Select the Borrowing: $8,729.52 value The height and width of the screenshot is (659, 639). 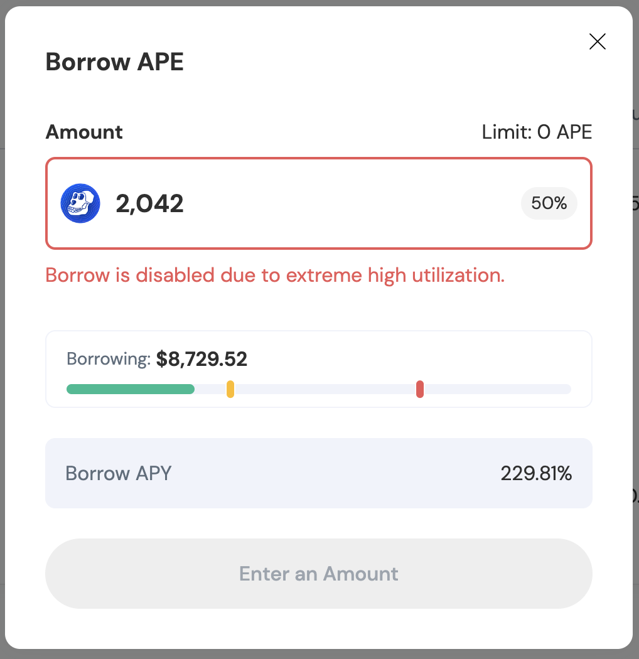[x=201, y=358]
